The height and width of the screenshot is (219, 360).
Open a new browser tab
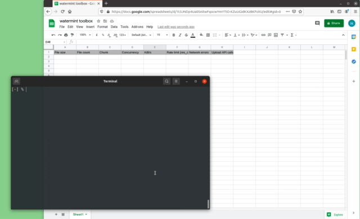pyautogui.click(x=106, y=3)
